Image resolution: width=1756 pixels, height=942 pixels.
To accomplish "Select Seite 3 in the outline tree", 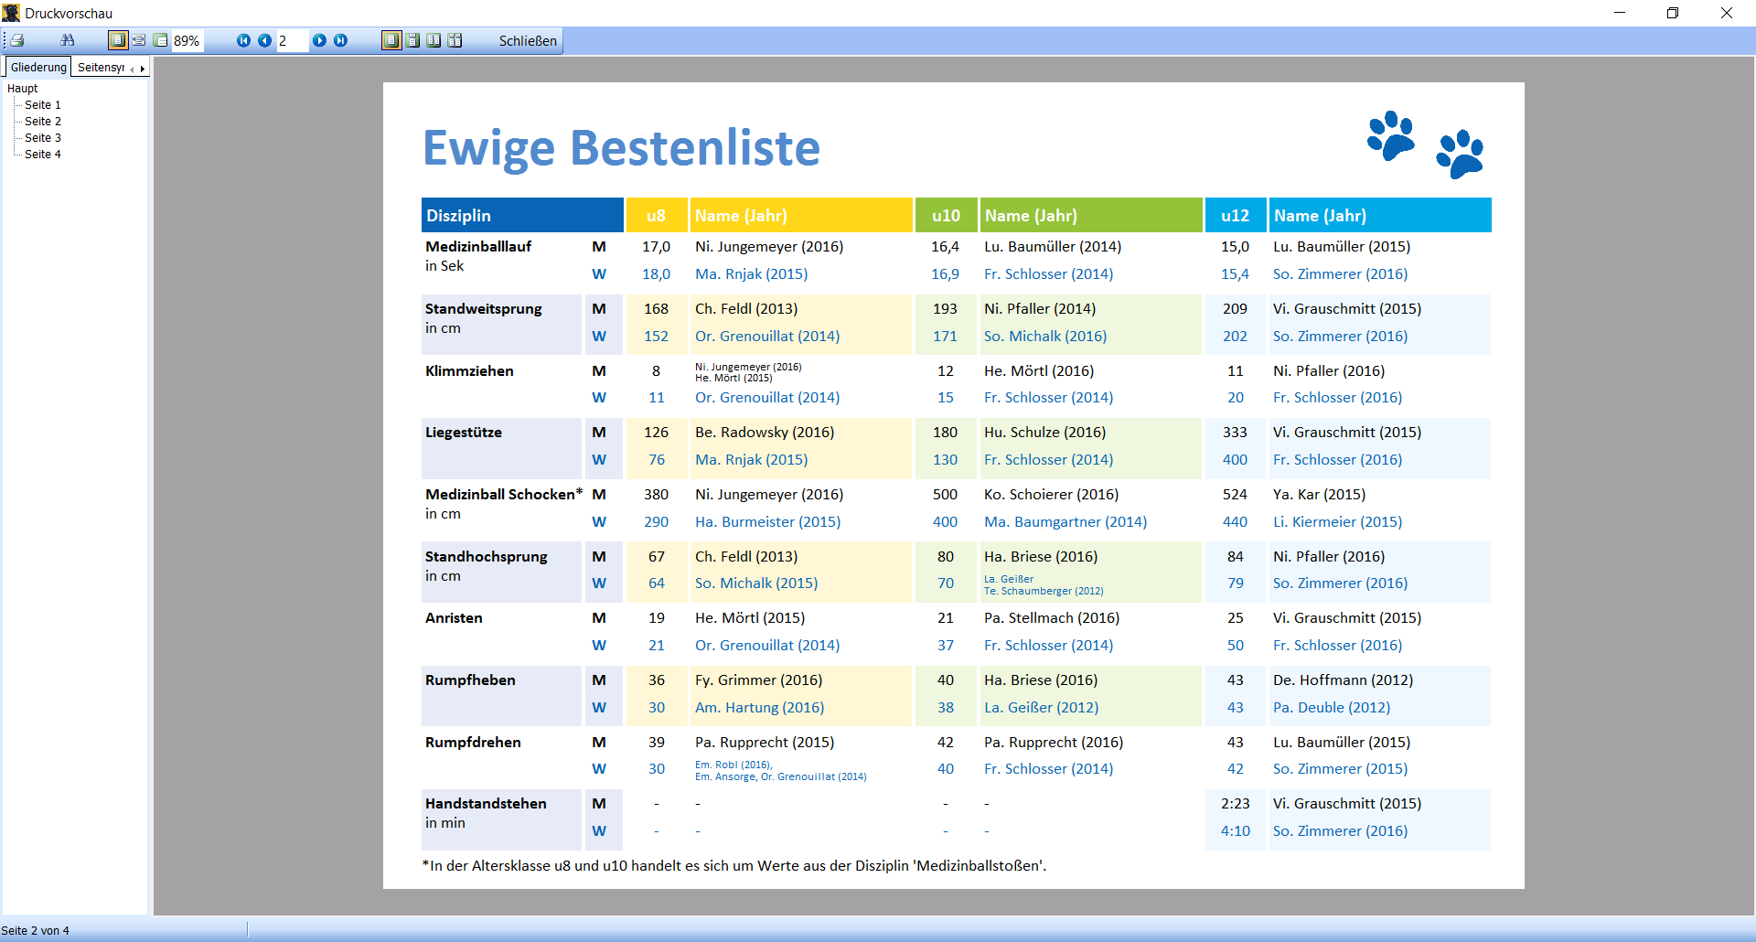I will pos(43,138).
